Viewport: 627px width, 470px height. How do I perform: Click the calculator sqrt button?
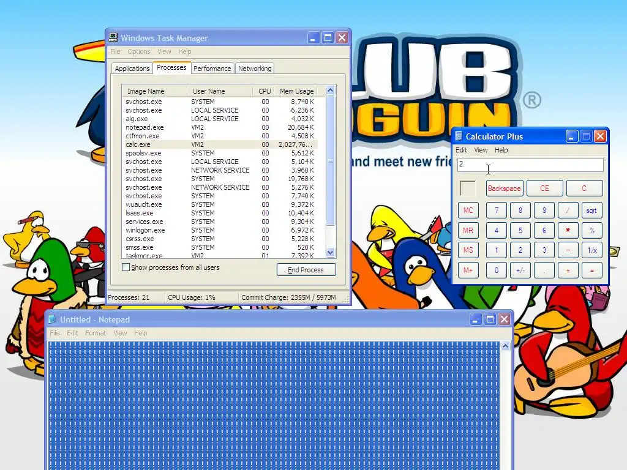(592, 211)
